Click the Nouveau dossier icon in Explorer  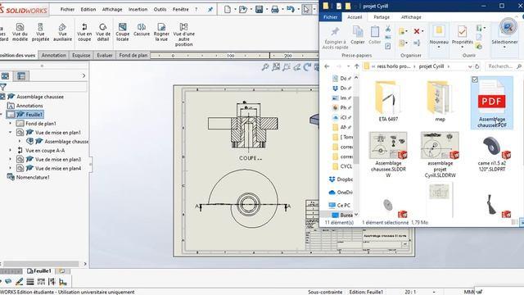tap(439, 35)
